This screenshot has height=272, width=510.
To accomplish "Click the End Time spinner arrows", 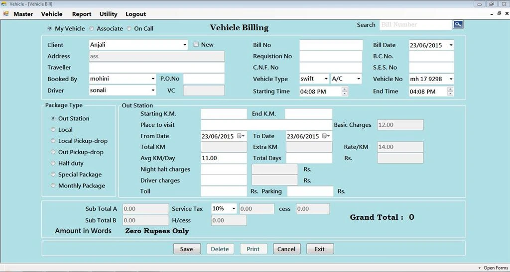I will click(x=450, y=91).
